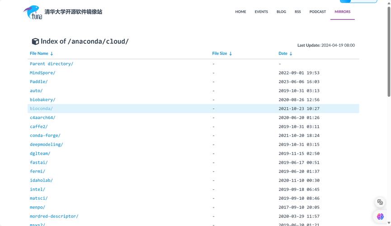The width and height of the screenshot is (391, 226).
Task: Click the date 2022-09-01 19:53
Action: click(299, 73)
